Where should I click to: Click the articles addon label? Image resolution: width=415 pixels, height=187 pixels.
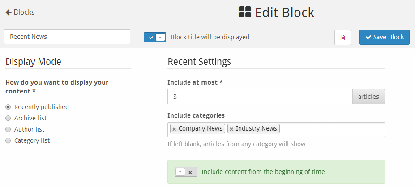[368, 97]
